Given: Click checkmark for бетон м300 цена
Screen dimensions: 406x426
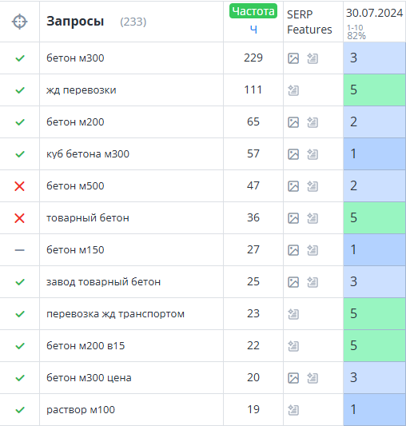Looking at the screenshot, I should click(x=20, y=377).
